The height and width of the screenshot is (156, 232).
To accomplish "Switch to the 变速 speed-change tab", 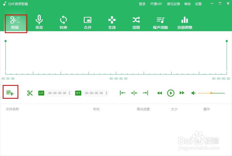I will tap(112, 22).
